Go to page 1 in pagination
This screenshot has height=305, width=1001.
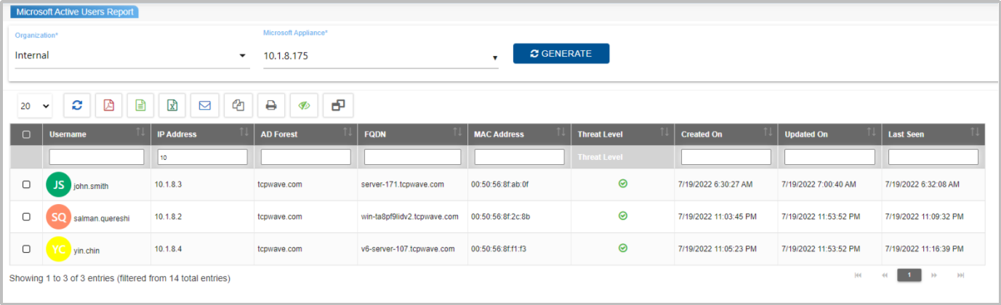pos(909,275)
